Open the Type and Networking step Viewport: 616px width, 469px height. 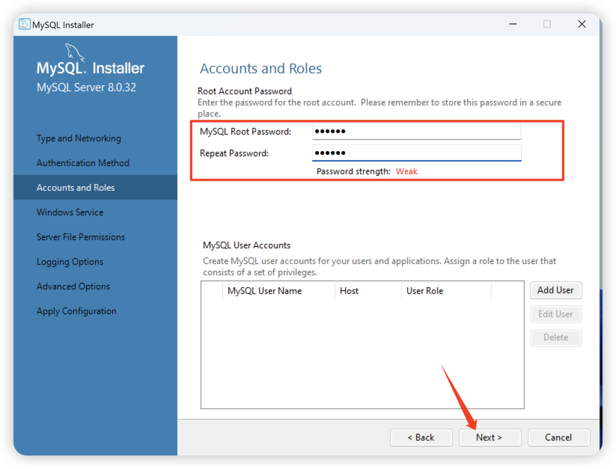pos(79,138)
